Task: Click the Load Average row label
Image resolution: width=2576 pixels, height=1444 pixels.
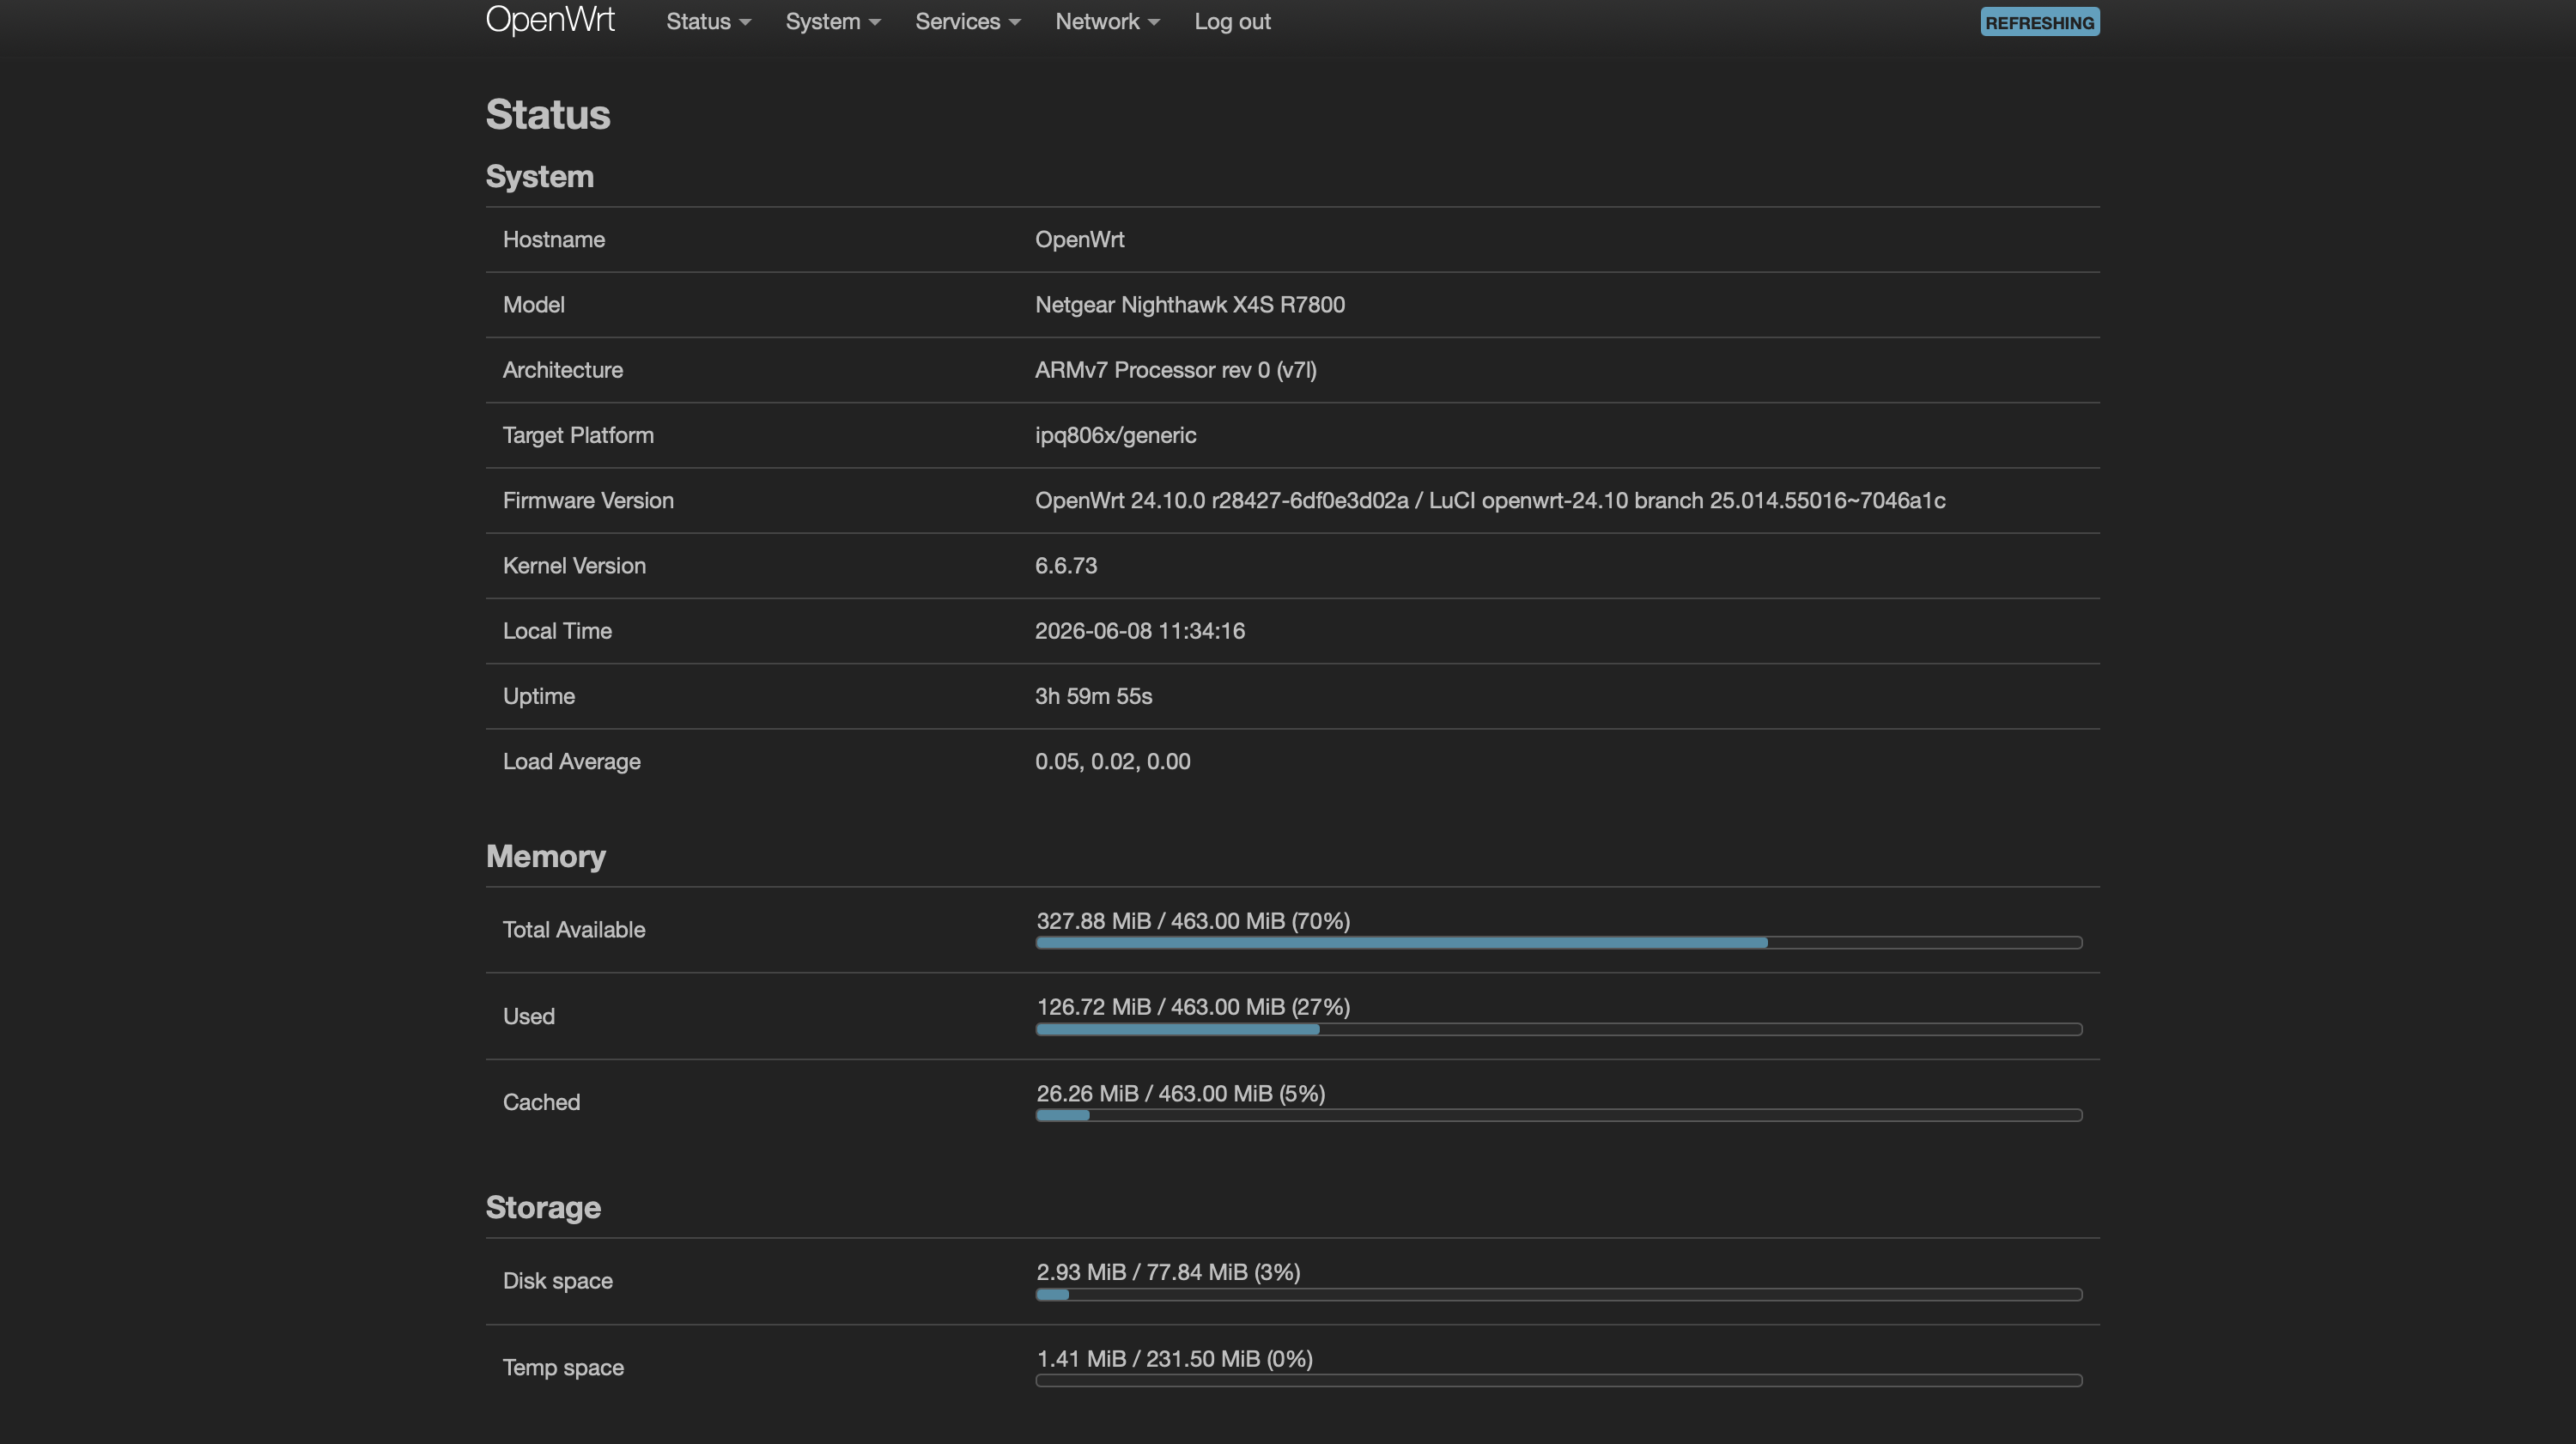Action: point(571,762)
